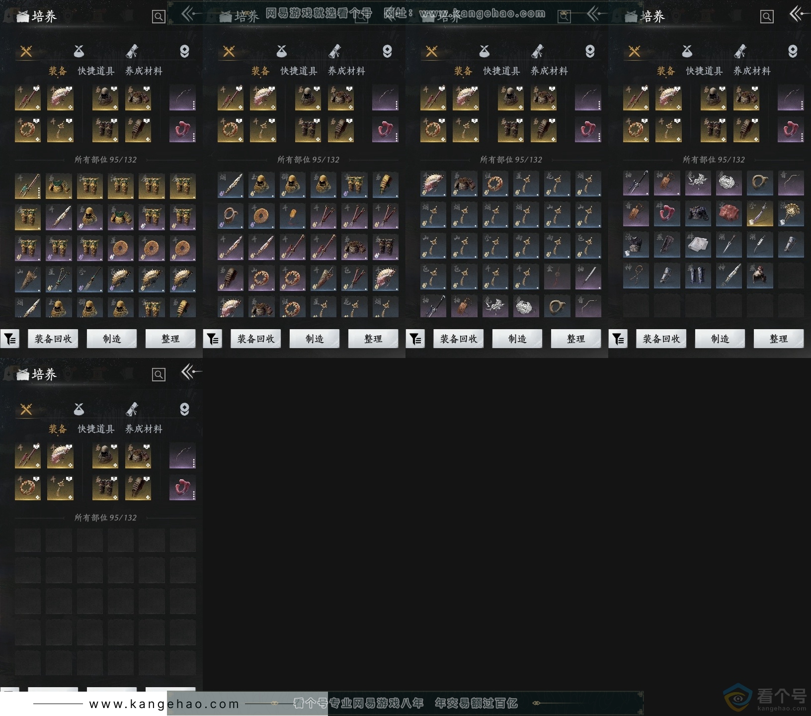Select equipped red coral slot in third panel
Image resolution: width=811 pixels, height=716 pixels.
[588, 130]
